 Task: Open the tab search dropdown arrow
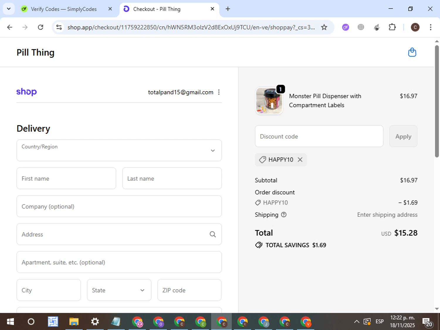(x=9, y=9)
